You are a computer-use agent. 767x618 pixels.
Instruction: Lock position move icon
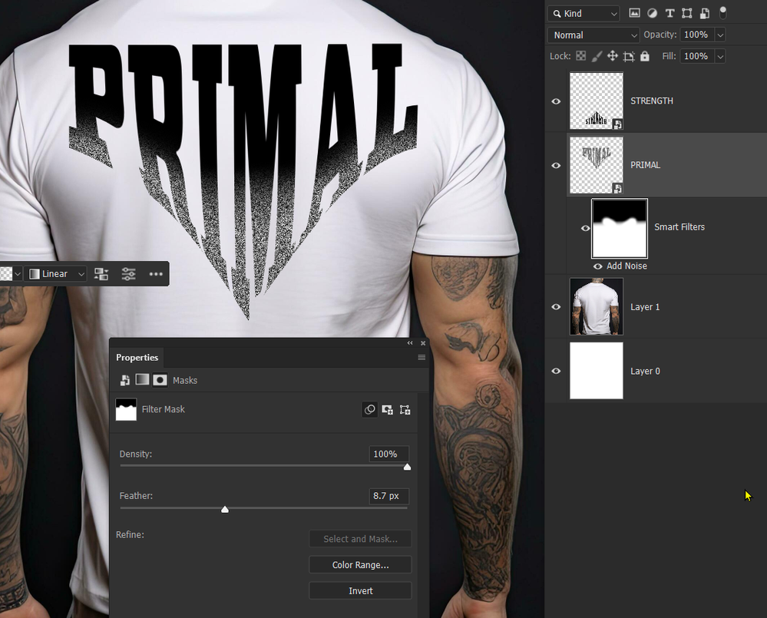[x=613, y=56]
